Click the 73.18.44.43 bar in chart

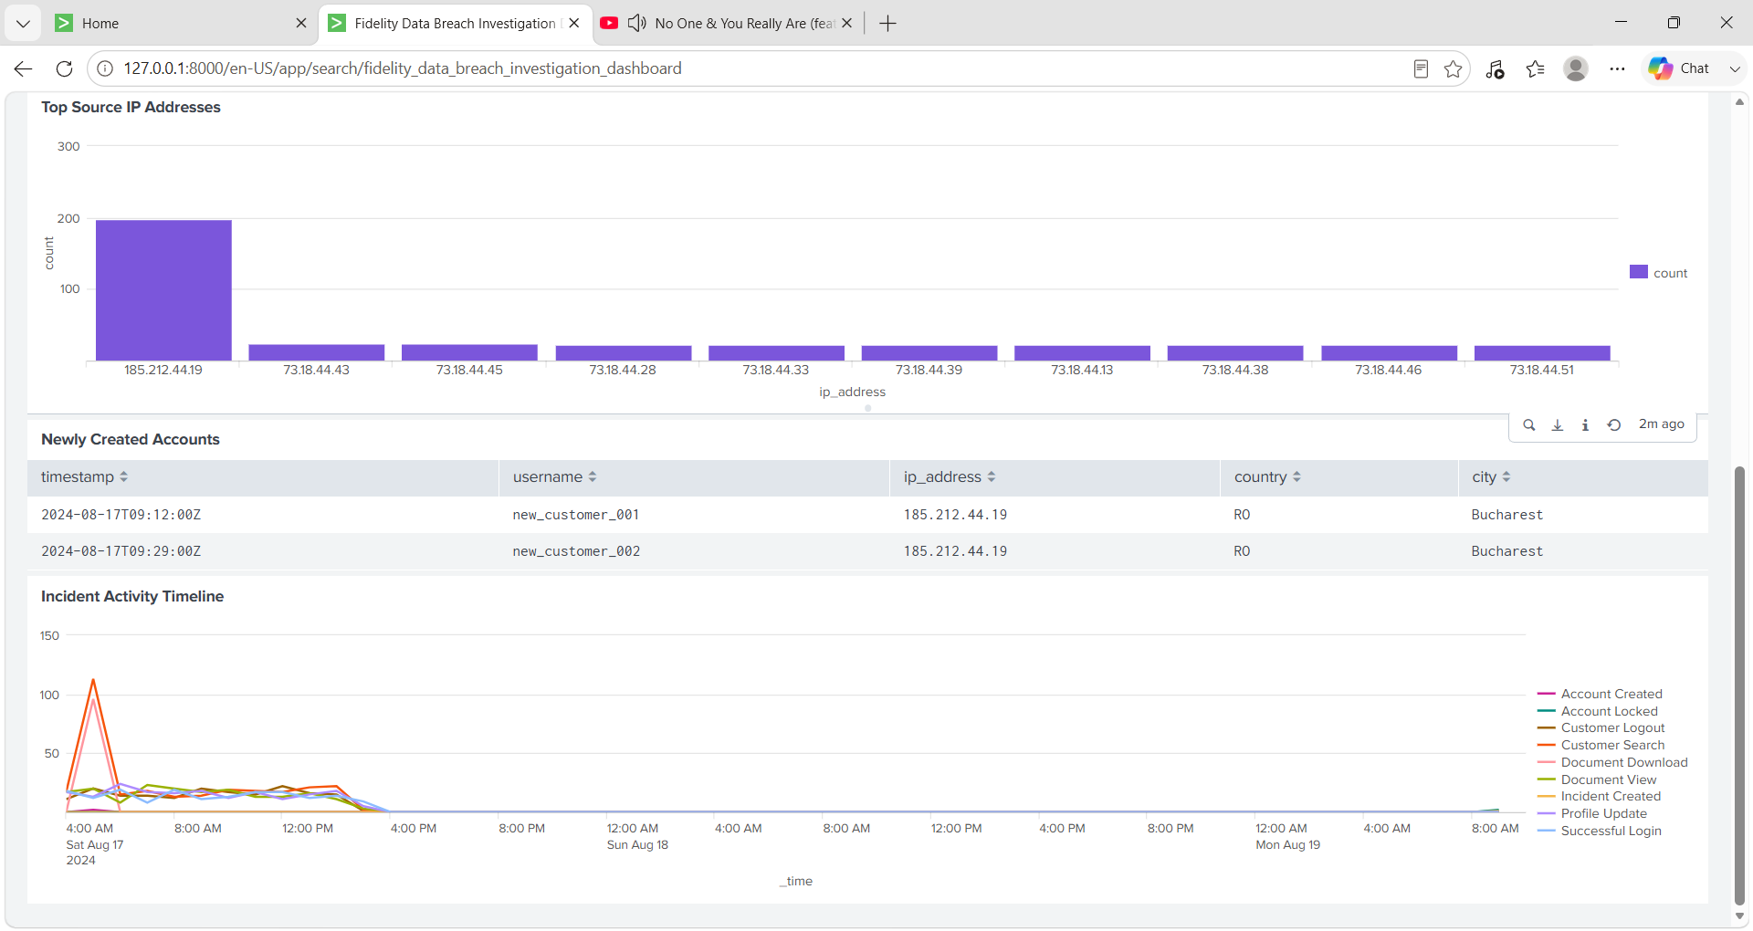click(317, 352)
